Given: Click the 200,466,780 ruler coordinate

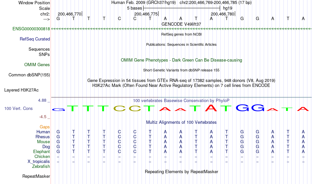Looking at the screenshot, I should click(222, 14).
